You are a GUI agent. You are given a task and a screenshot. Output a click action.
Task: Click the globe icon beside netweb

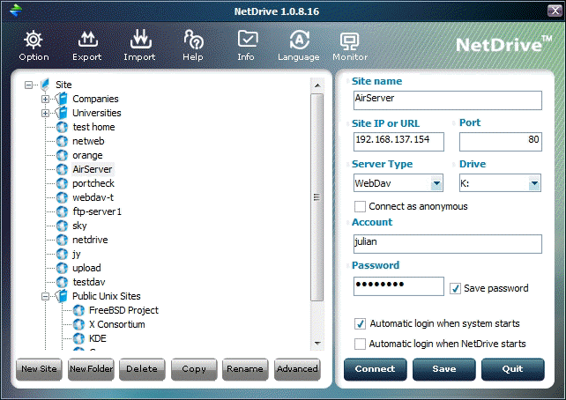(62, 141)
